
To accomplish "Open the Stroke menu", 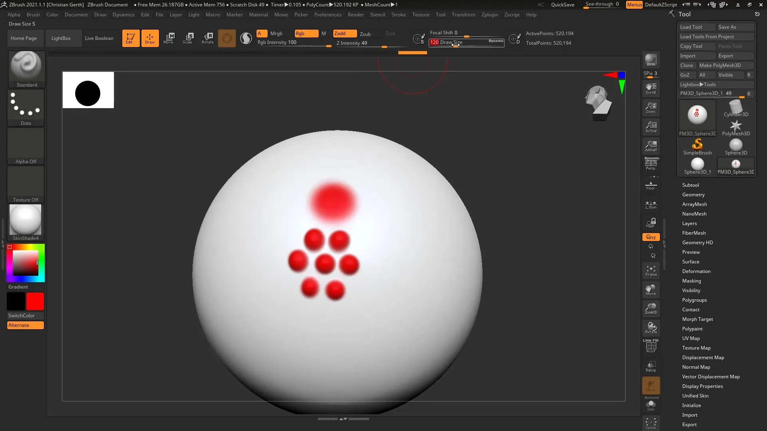I will coord(398,15).
